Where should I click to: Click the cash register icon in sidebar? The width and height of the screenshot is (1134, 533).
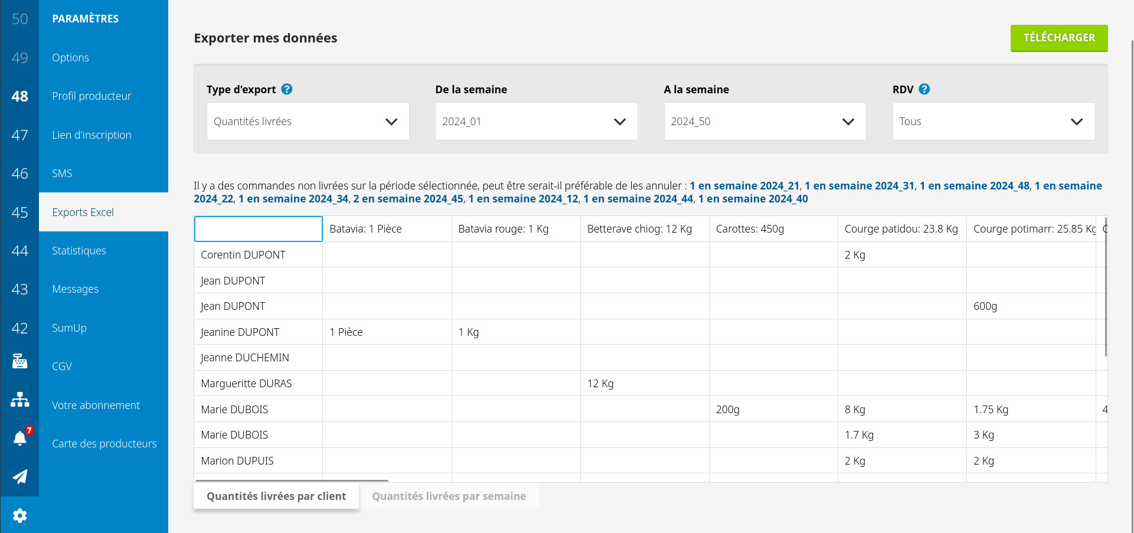tap(19, 361)
